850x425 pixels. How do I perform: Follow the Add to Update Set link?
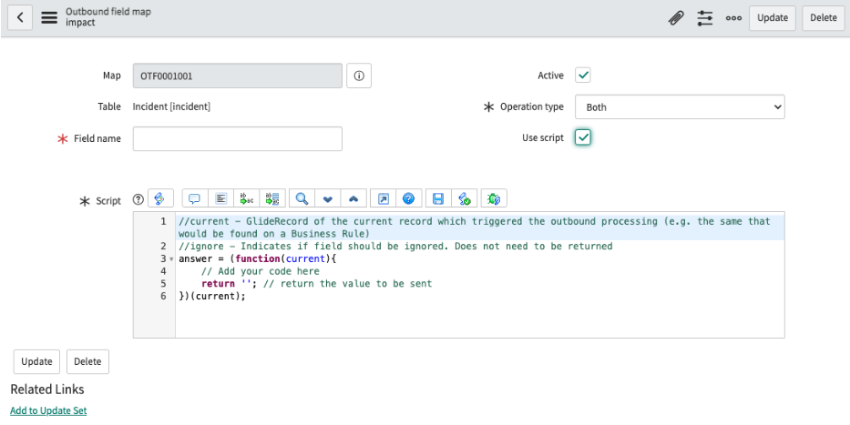(48, 410)
